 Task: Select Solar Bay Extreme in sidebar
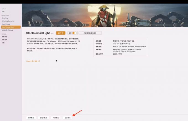point(8,21)
